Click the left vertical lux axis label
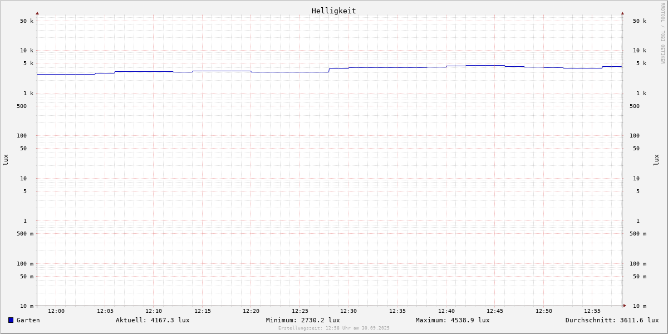The width and height of the screenshot is (668, 334). click(6, 160)
